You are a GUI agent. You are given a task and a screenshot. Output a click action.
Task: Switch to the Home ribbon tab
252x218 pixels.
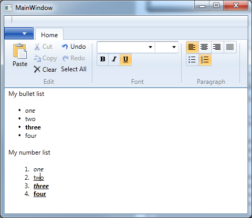click(49, 35)
